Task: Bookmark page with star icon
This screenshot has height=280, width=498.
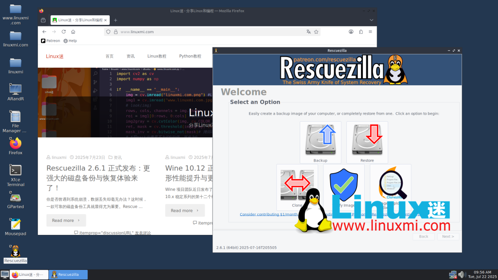Action: pos(316,32)
